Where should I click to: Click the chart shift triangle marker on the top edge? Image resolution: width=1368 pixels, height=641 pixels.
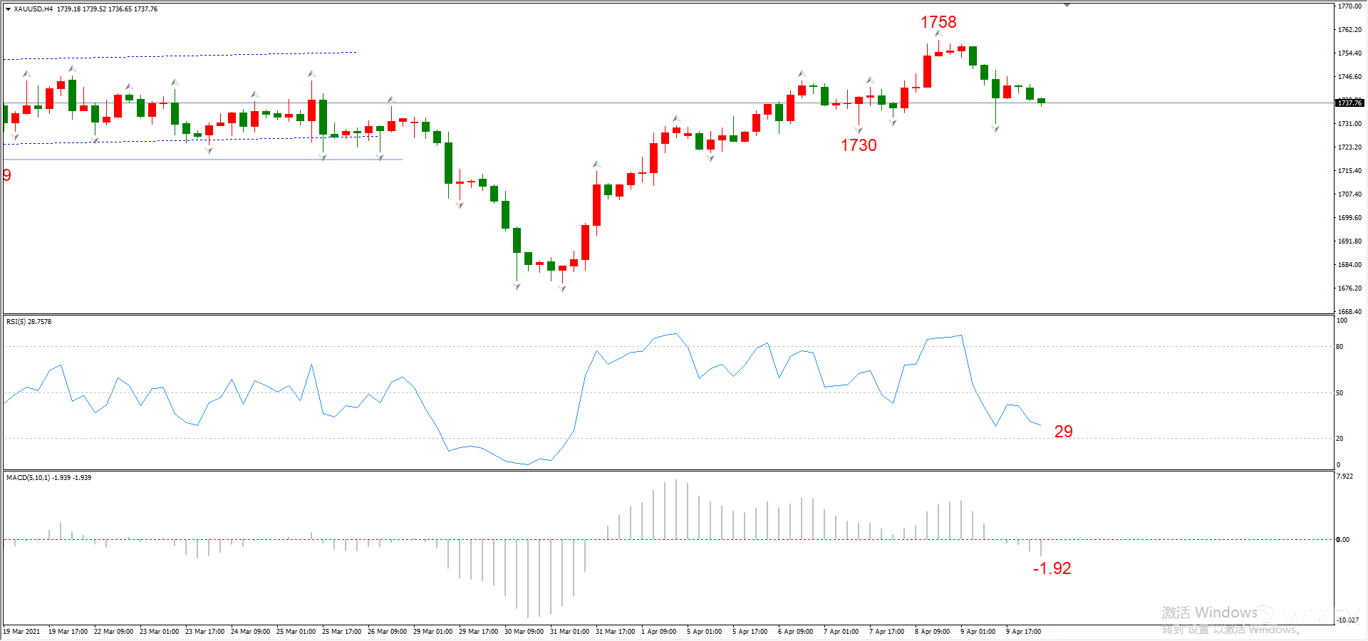coord(1067,5)
